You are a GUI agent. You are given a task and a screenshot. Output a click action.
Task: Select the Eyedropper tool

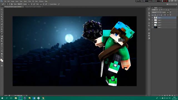(x=2, y=22)
